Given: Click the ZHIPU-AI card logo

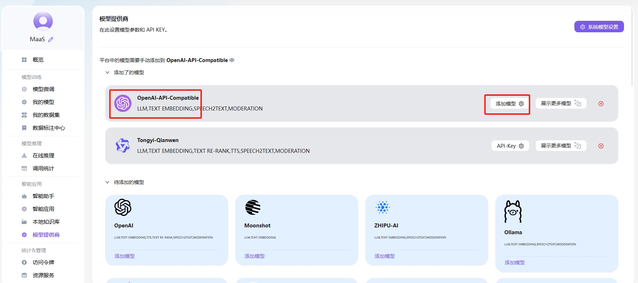Looking at the screenshot, I should click(x=383, y=207).
